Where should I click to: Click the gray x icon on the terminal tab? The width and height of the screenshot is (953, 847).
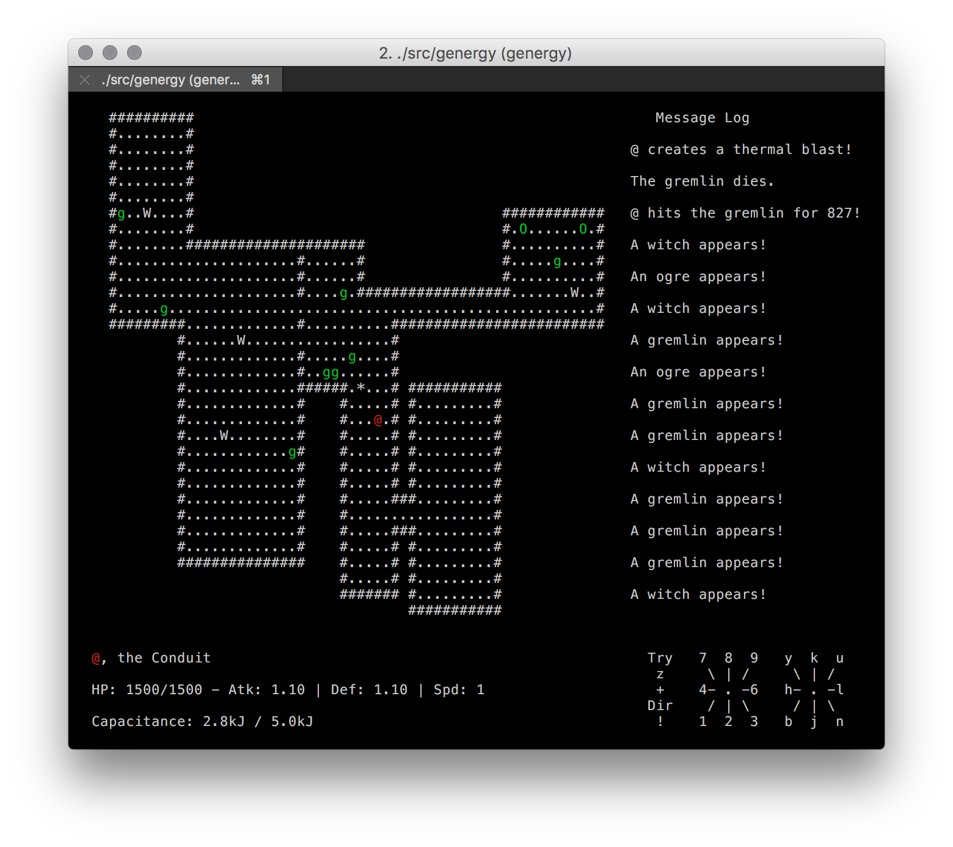point(85,79)
